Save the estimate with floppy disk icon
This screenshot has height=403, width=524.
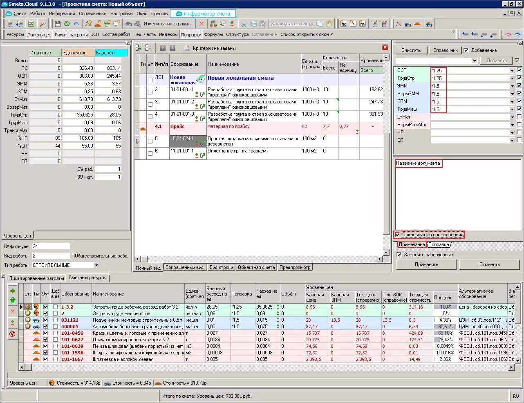pos(57,24)
